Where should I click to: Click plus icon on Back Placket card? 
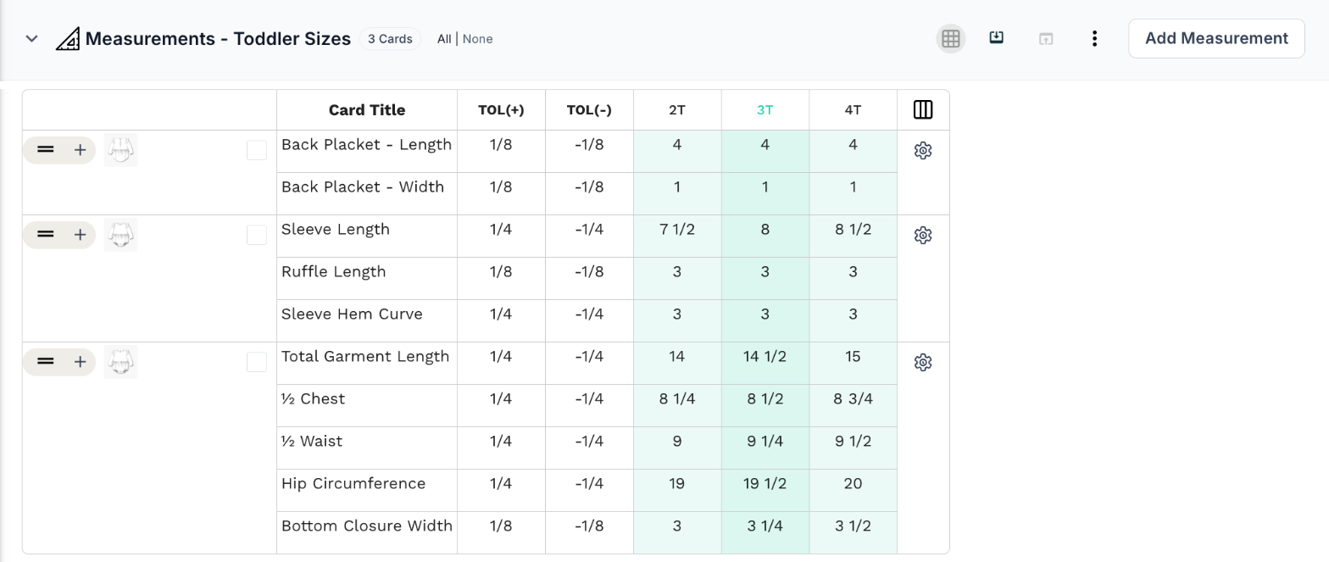coord(80,150)
